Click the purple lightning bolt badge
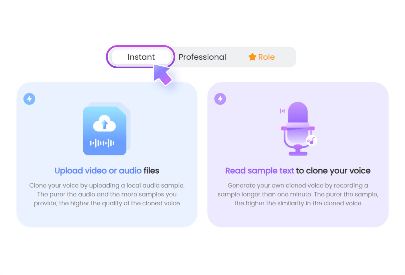Screen dimensions: 405x275 220,99
